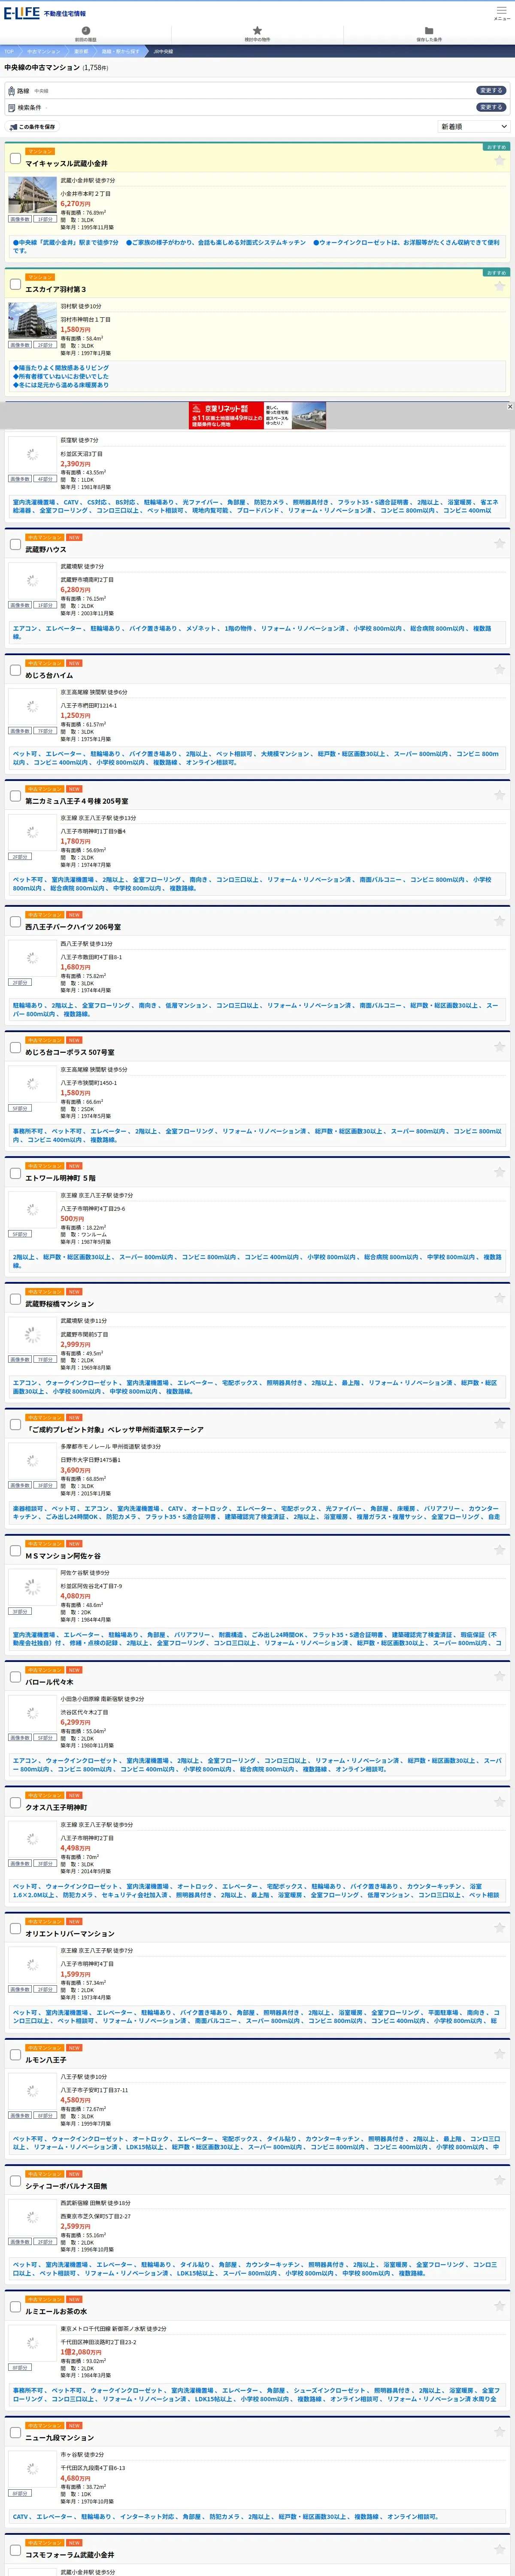
Task: Star エトワール明神町 ５階 listing
Action: [499, 1172]
